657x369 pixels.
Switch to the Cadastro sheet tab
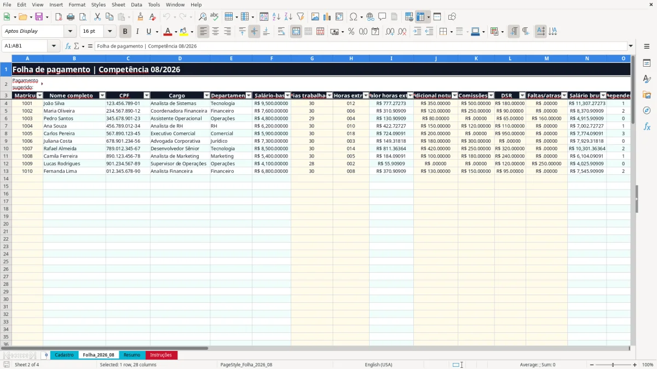coord(64,355)
